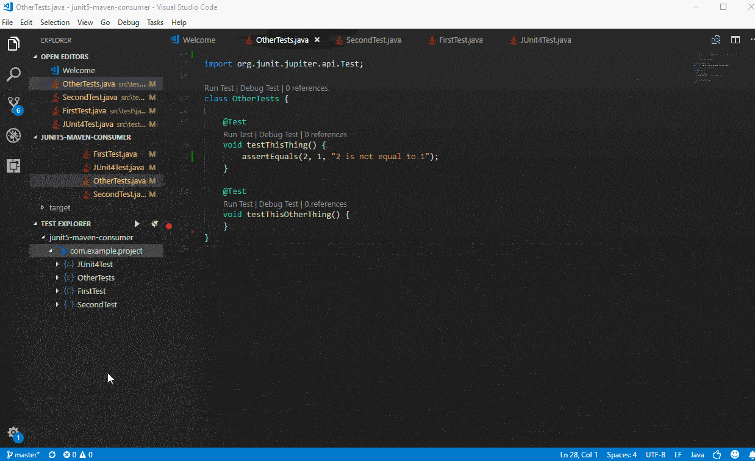The image size is (755, 461).
Task: Select SecondTest.java in Open Editors list
Action: (x=96, y=98)
